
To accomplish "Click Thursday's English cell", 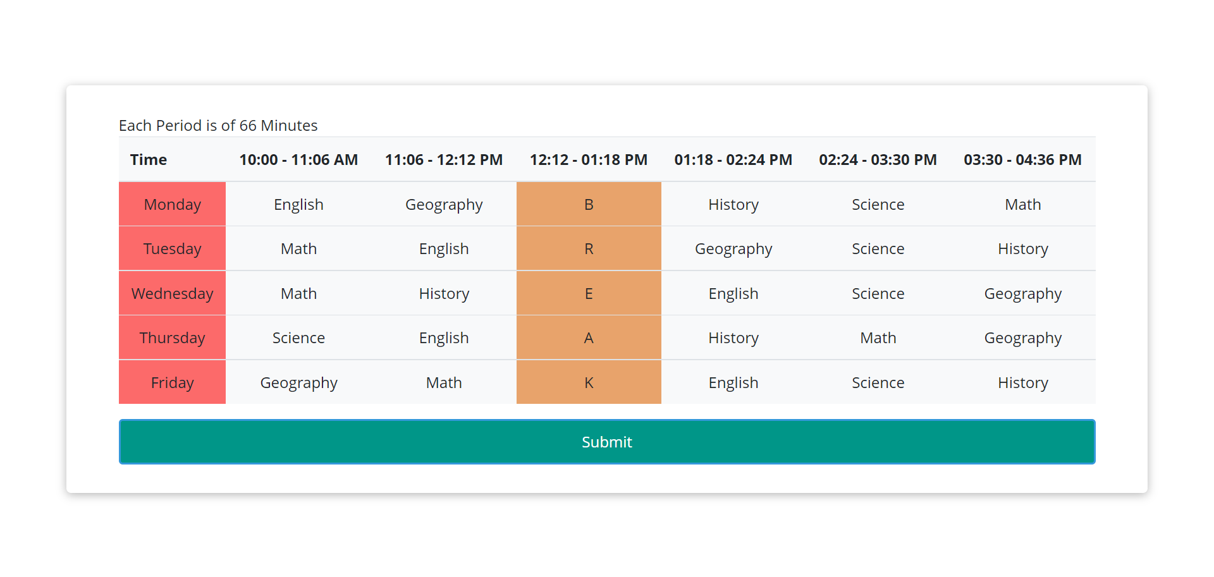I will 444,337.
